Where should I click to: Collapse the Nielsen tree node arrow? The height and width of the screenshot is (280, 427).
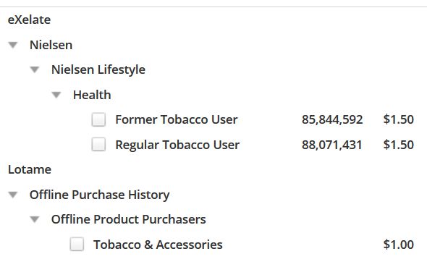(13, 45)
